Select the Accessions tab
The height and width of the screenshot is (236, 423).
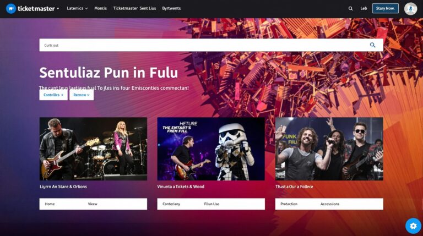point(330,204)
